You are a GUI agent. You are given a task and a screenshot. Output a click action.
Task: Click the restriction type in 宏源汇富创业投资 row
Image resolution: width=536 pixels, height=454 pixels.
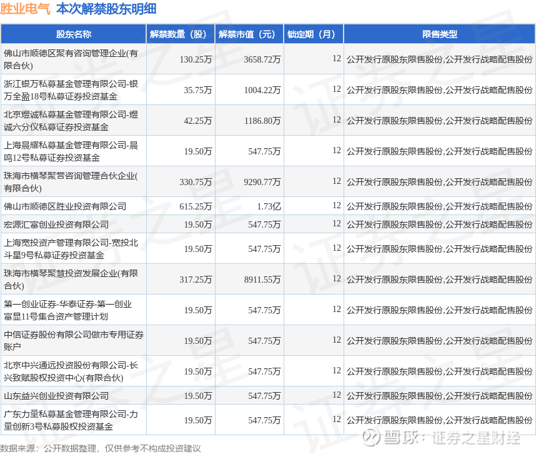pyautogui.click(x=440, y=224)
